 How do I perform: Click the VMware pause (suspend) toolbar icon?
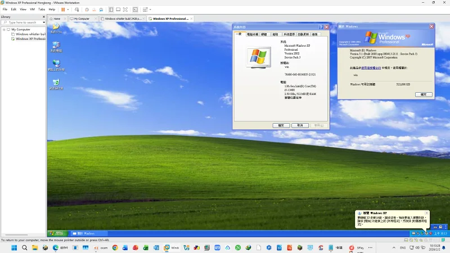click(x=62, y=10)
